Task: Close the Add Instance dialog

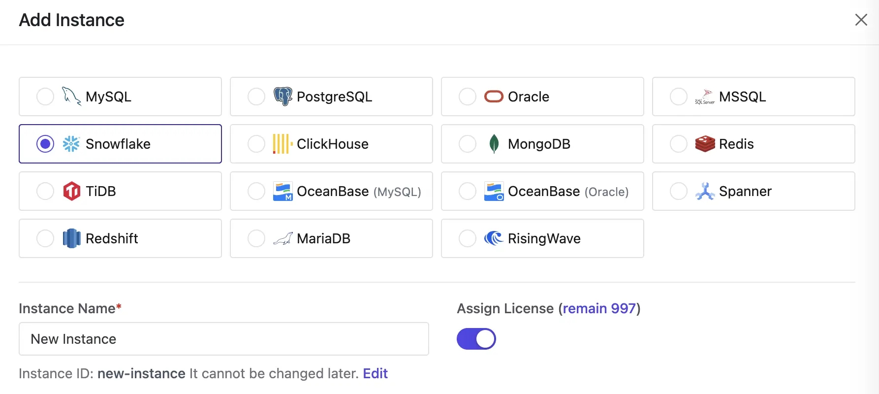Action: (x=861, y=20)
